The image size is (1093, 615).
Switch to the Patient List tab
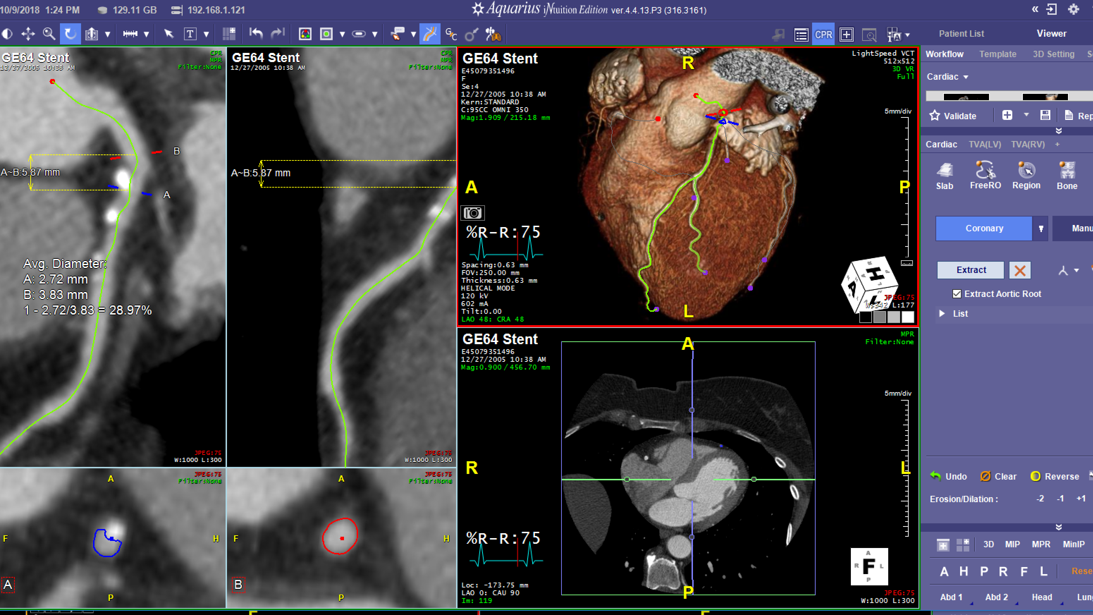click(961, 34)
